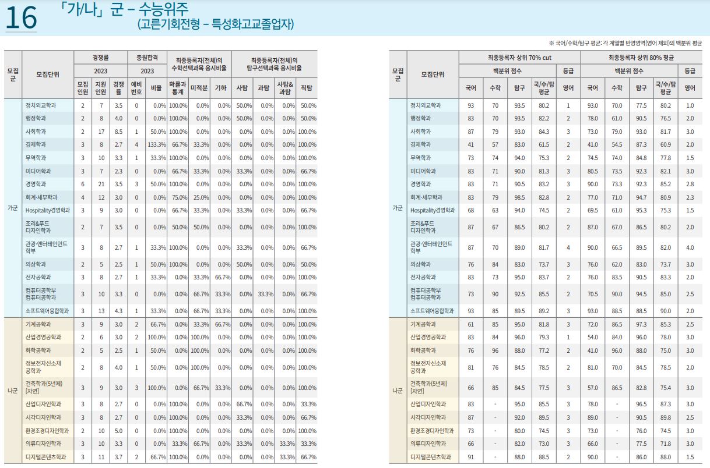
Task: Click '60.9' average in the 경제학과 row
Action: pos(665,144)
